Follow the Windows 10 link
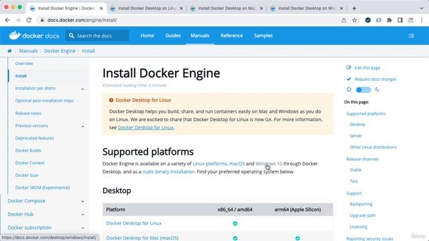 tap(269, 163)
